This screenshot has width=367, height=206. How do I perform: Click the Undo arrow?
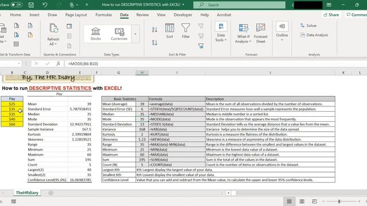click(x=45, y=5)
